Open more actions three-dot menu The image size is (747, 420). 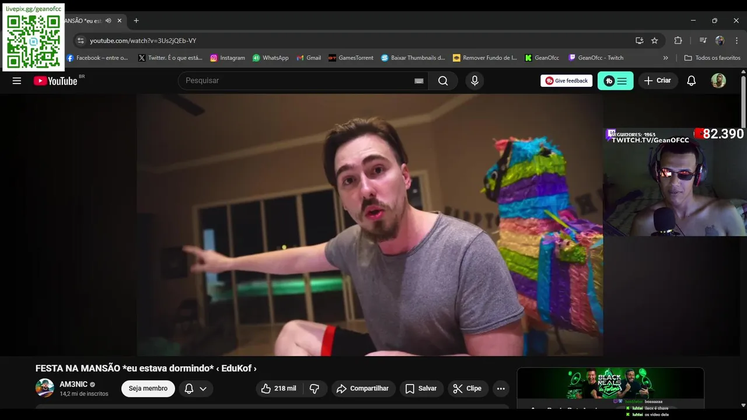(x=501, y=388)
